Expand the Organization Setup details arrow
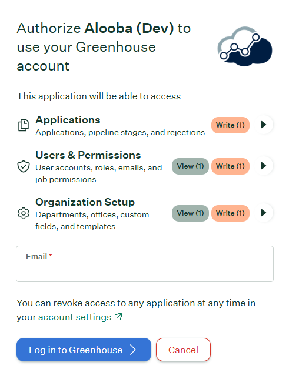The width and height of the screenshot is (289, 379). pyautogui.click(x=264, y=213)
